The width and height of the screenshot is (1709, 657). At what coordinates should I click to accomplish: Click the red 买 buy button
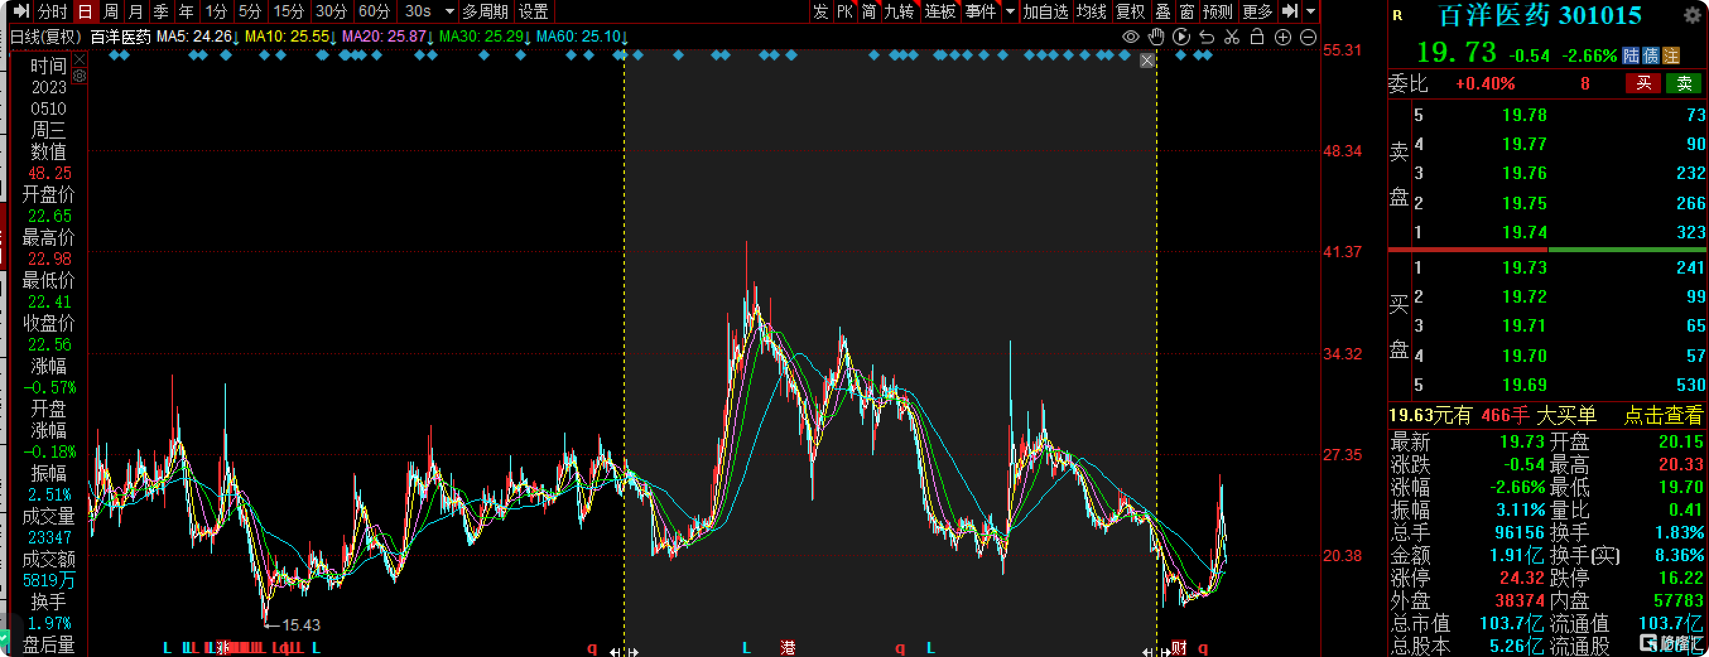coord(1643,83)
